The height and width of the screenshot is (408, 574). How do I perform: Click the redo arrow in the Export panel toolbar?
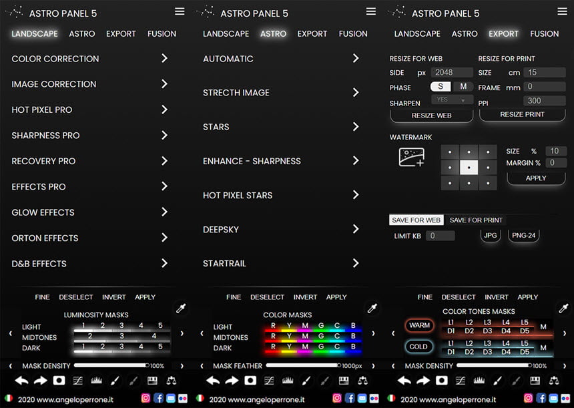(x=423, y=381)
